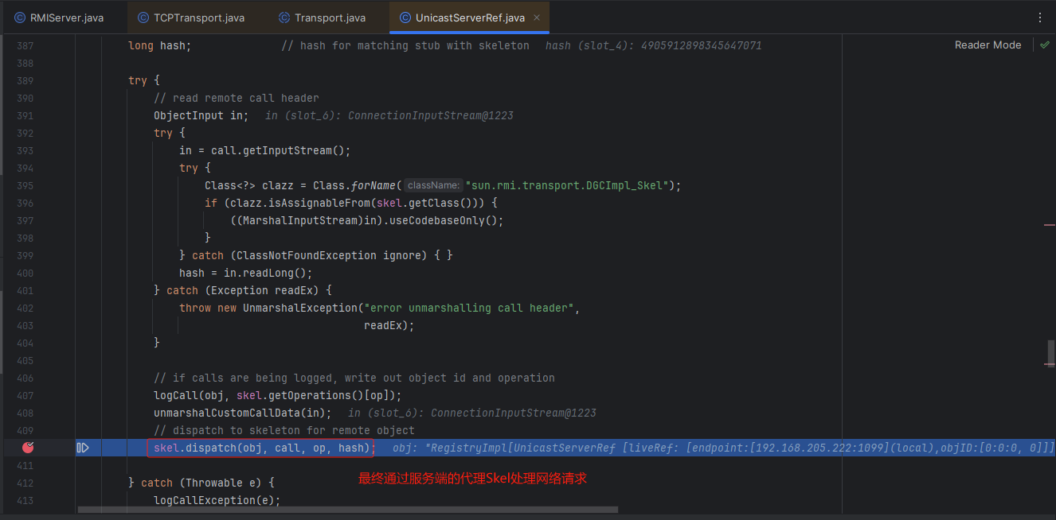This screenshot has height=520, width=1056.
Task: Click the class icon on UnicastServerRef.java tab
Action: coord(405,17)
